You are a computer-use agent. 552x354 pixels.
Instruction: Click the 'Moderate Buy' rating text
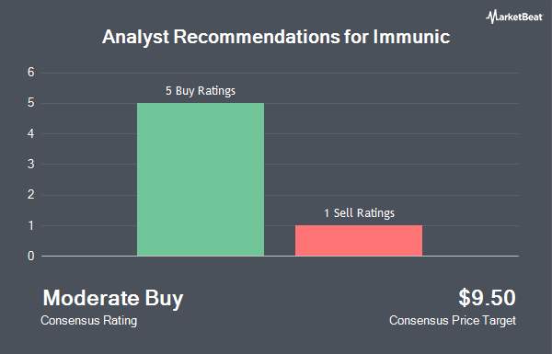click(x=113, y=298)
